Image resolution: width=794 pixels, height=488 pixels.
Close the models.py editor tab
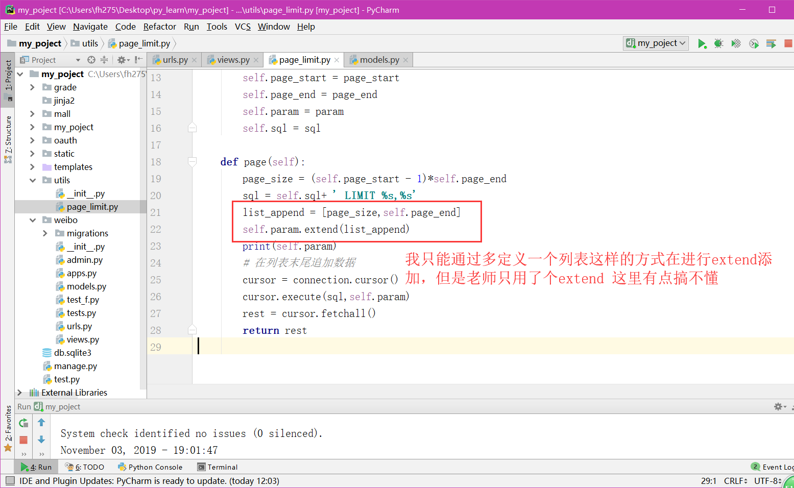tap(405, 60)
